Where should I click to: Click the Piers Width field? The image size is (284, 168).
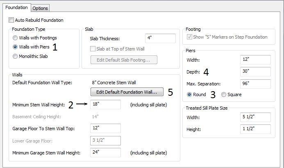pyautogui.click(x=255, y=60)
